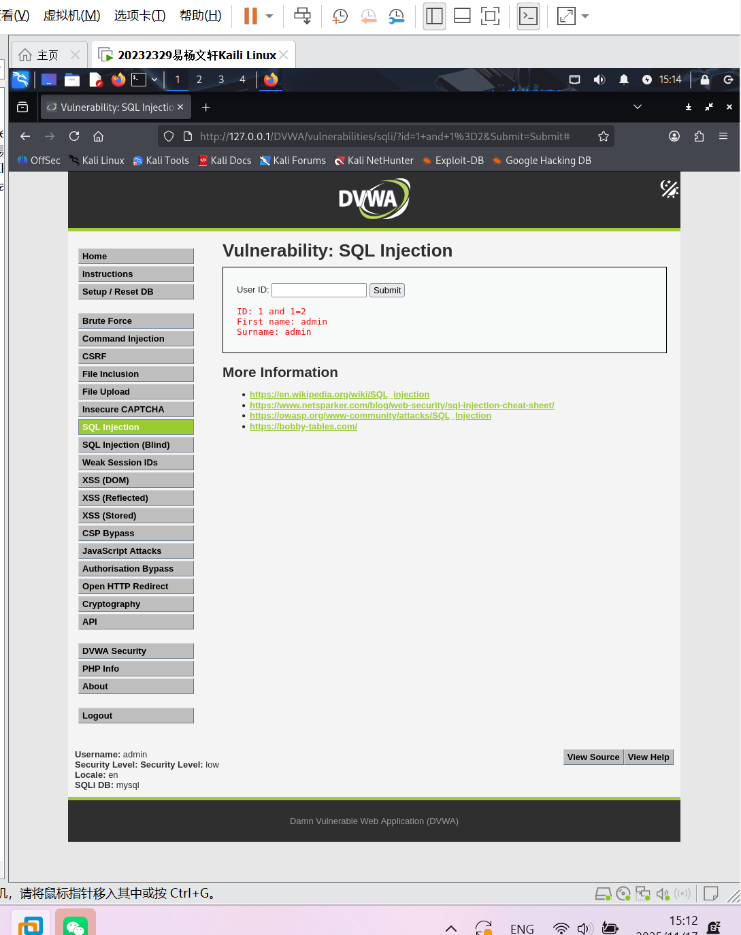Open the Kali applications menu dragon icon
741x935 pixels.
click(20, 80)
